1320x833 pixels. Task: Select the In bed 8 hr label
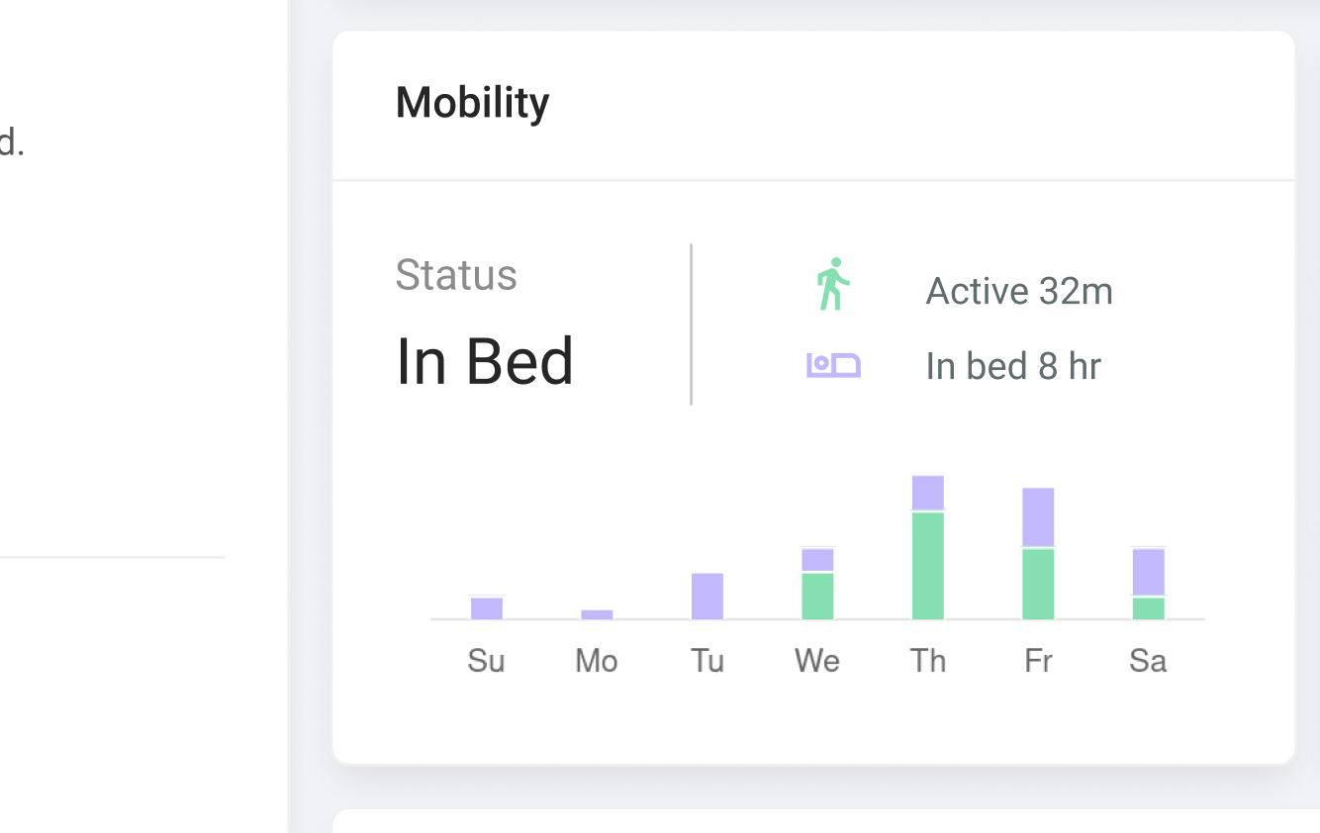(1013, 366)
